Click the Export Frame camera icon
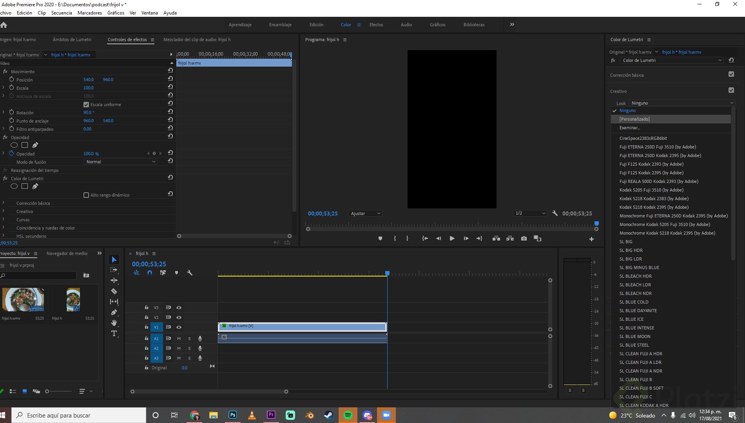The height and width of the screenshot is (423, 745). pyautogui.click(x=524, y=239)
